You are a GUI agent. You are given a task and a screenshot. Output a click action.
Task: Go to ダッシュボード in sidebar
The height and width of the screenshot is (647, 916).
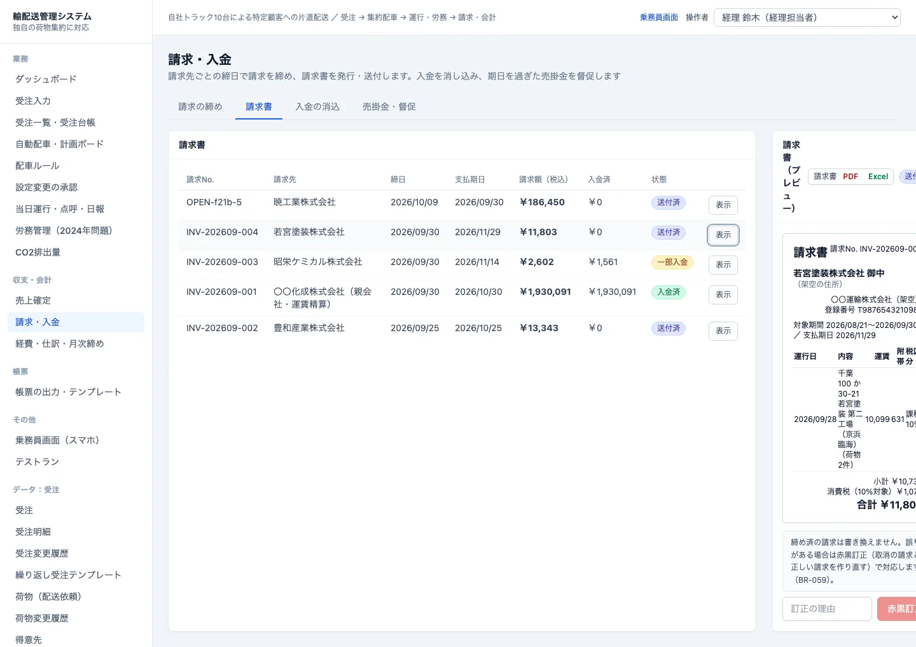tap(76, 79)
